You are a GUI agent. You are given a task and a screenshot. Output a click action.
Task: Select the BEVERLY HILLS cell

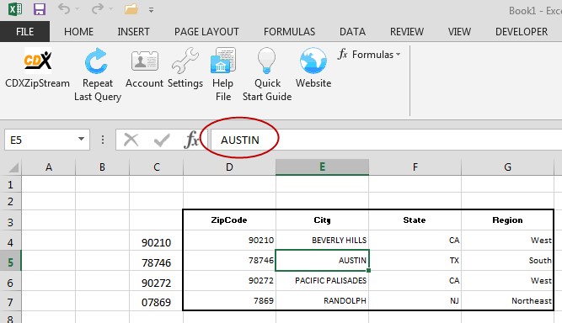click(322, 240)
